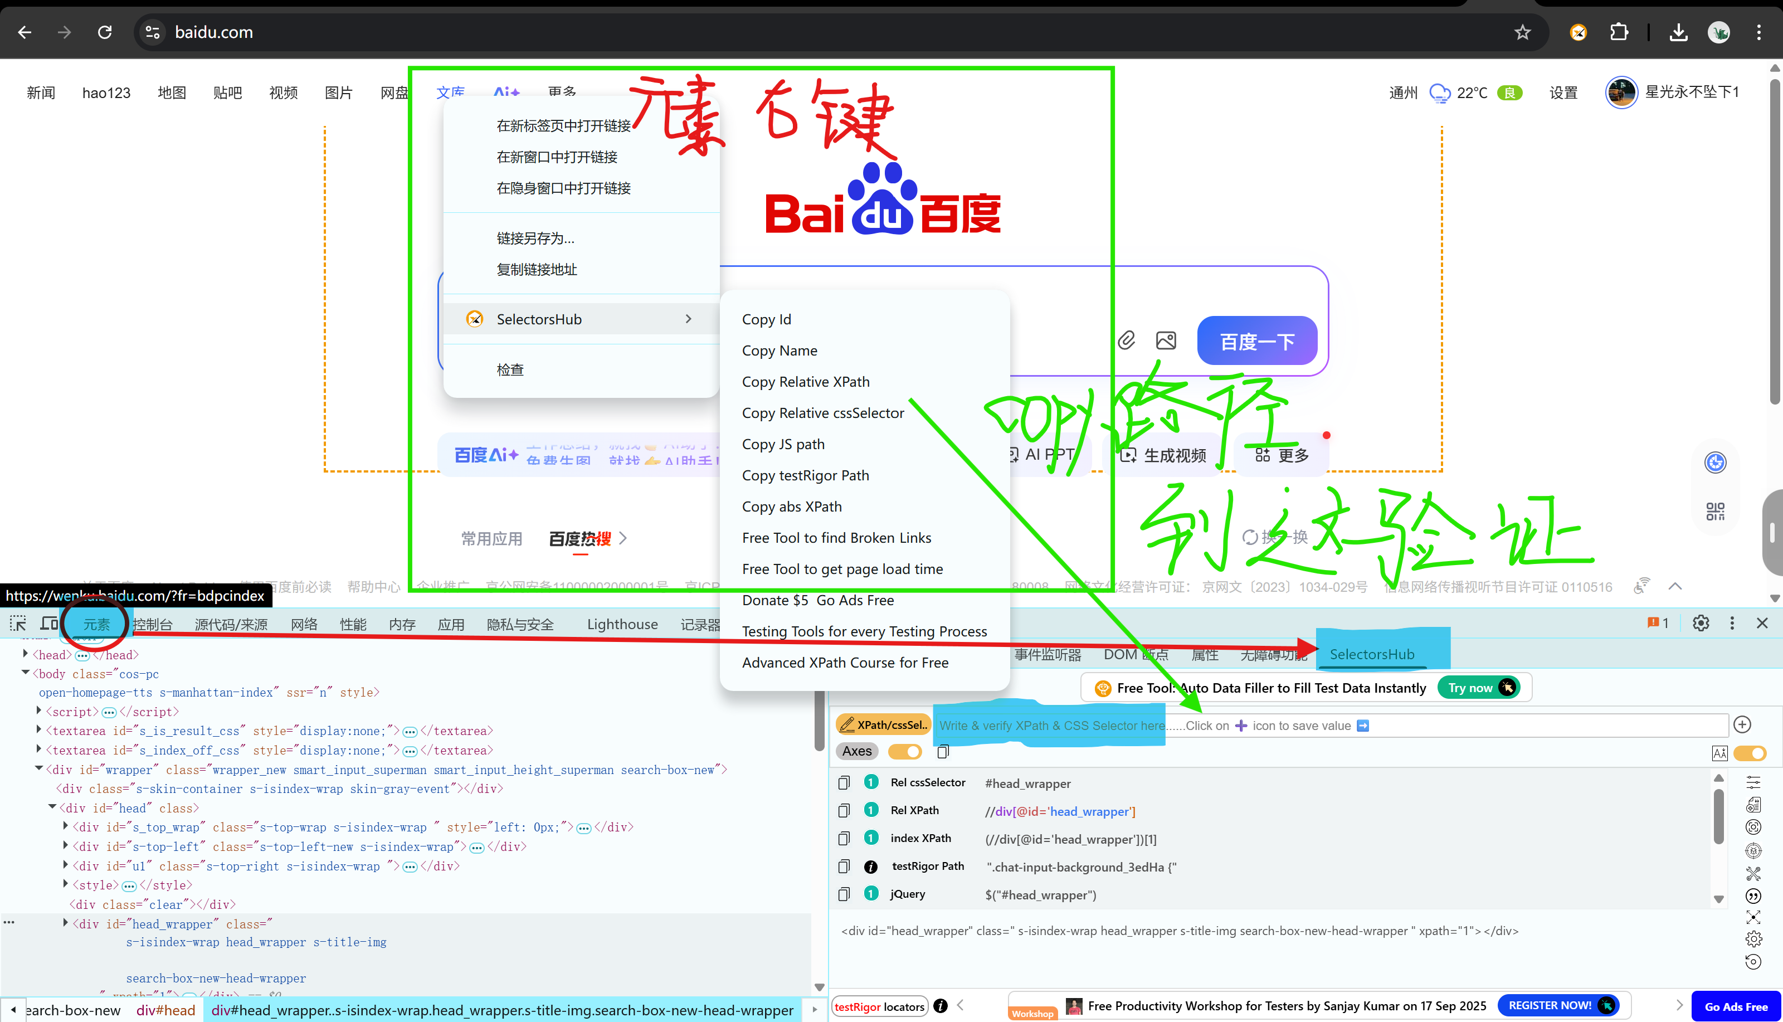Copy the Rel cssSelector value
1783x1022 pixels.
pyautogui.click(x=844, y=782)
